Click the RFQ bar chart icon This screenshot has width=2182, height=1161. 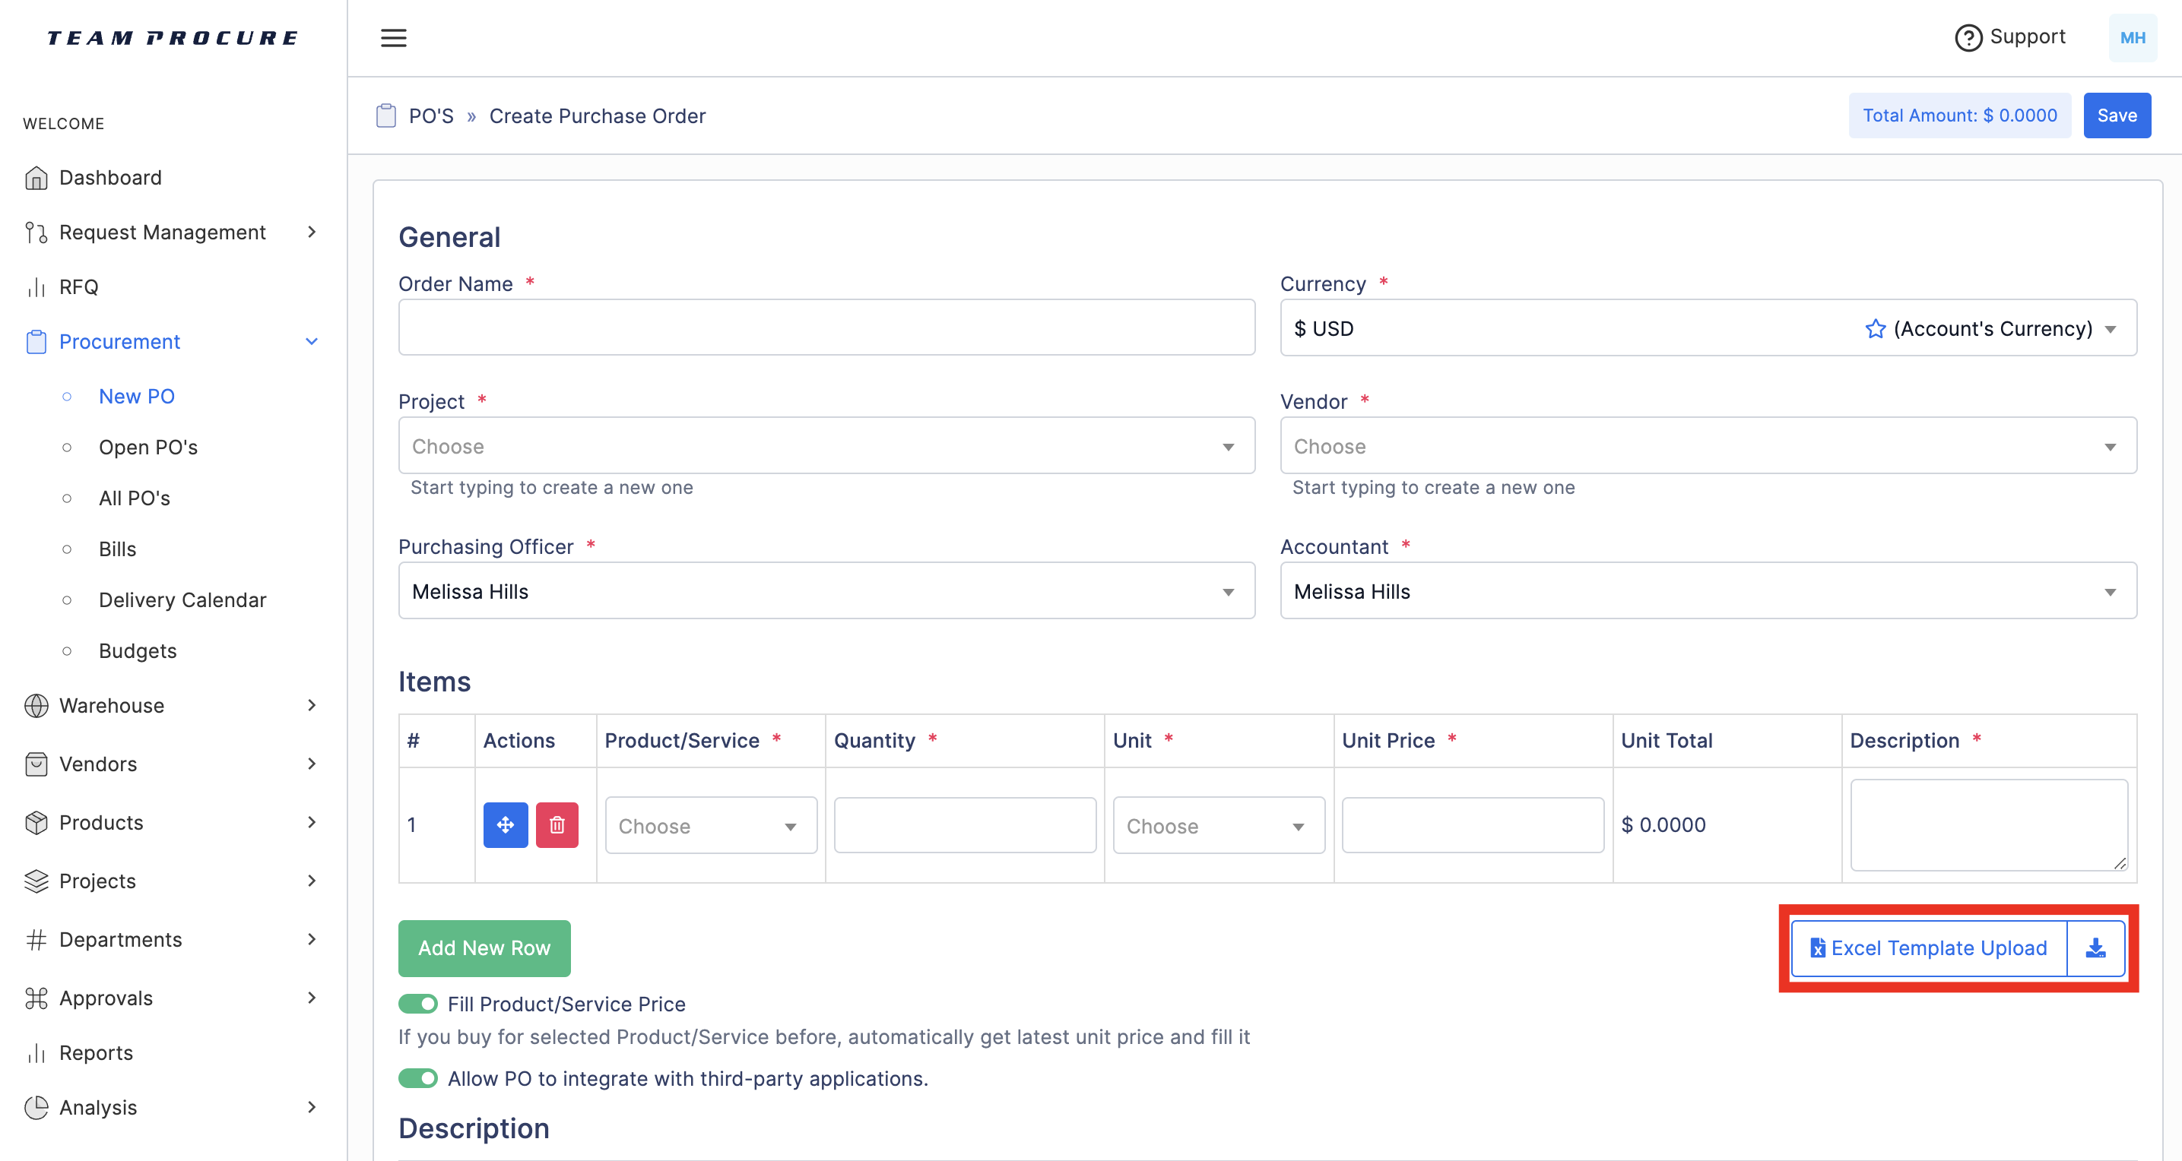pyautogui.click(x=36, y=288)
